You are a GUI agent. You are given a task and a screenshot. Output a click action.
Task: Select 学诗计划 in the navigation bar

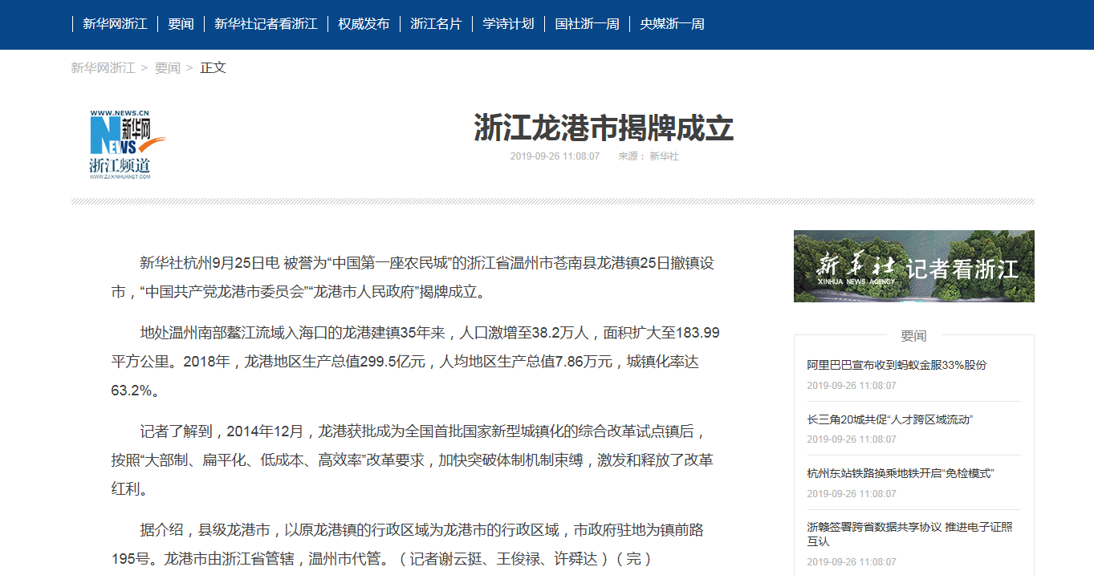(508, 24)
